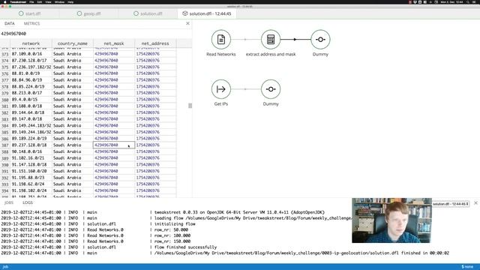Click the country_name column header
480x270 pixels.
(x=73, y=43)
